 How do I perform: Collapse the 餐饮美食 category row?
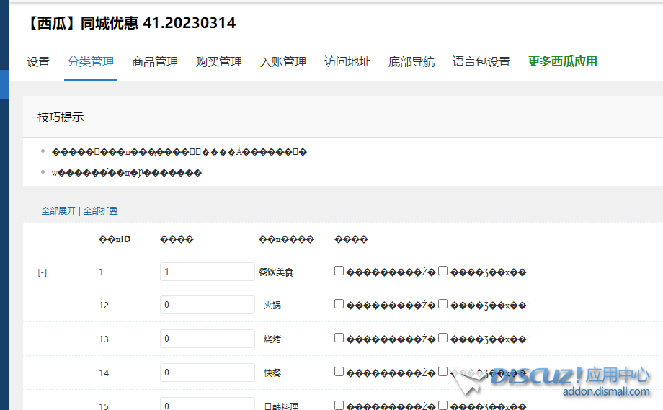pos(43,272)
